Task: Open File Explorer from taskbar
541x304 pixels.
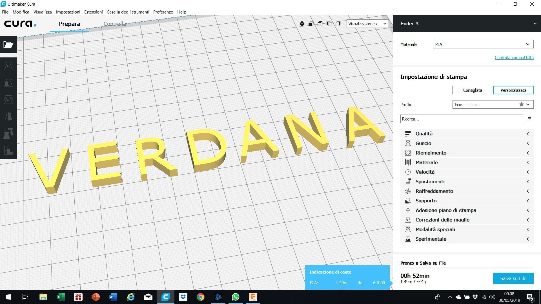Action: tap(43, 297)
